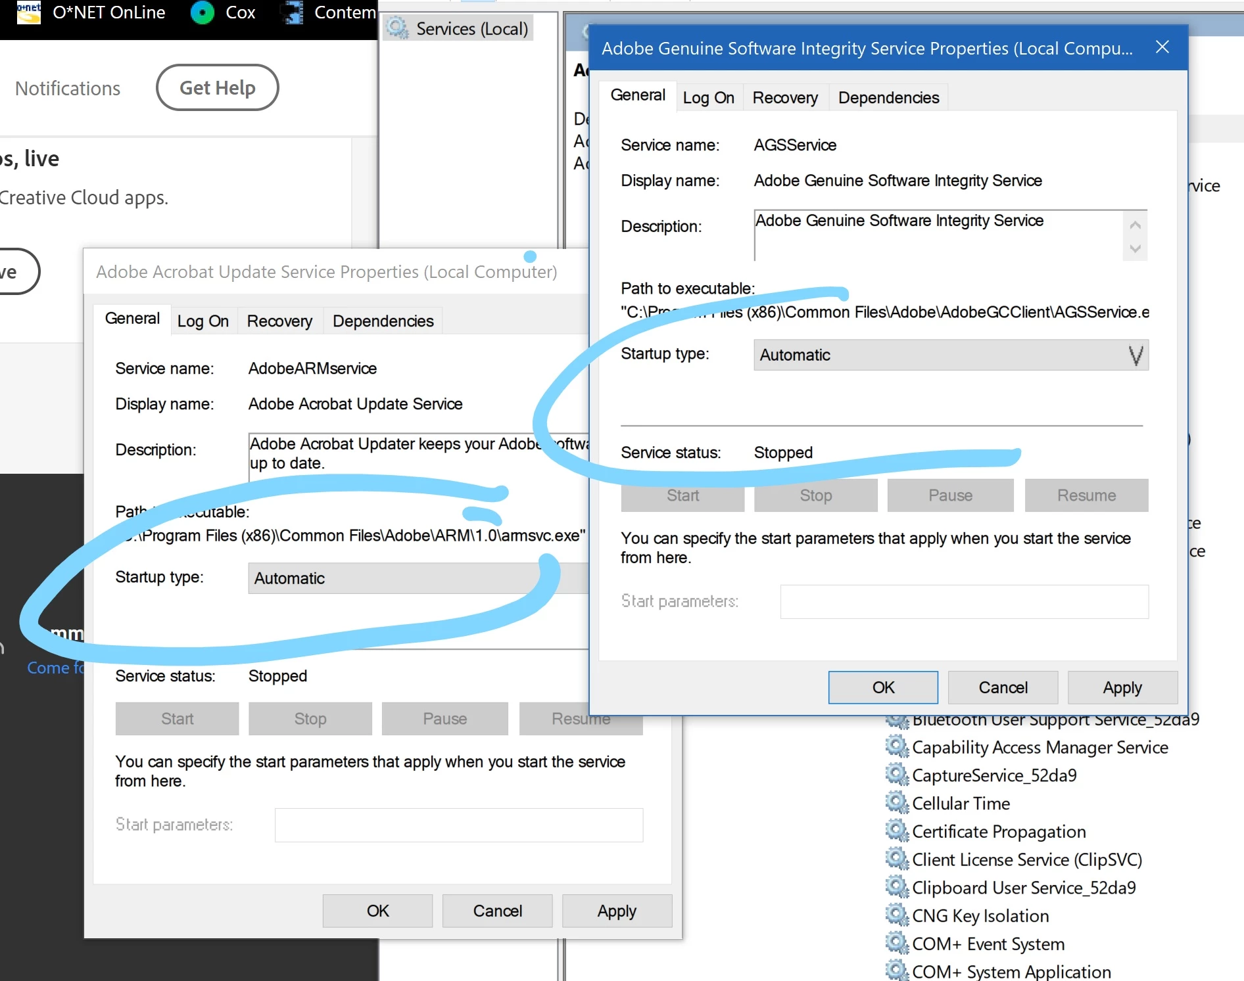Image resolution: width=1244 pixels, height=981 pixels.
Task: Click Description box in Acrobat Update dialog
Action: (419, 457)
